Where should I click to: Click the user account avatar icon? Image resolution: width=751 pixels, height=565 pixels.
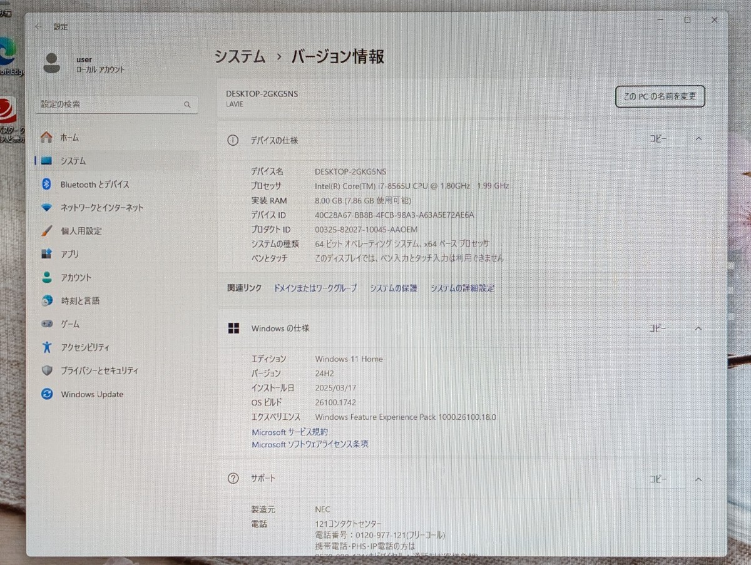tap(52, 63)
